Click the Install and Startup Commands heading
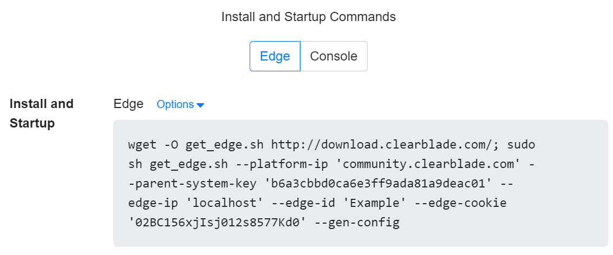The height and width of the screenshot is (255, 613). [308, 17]
